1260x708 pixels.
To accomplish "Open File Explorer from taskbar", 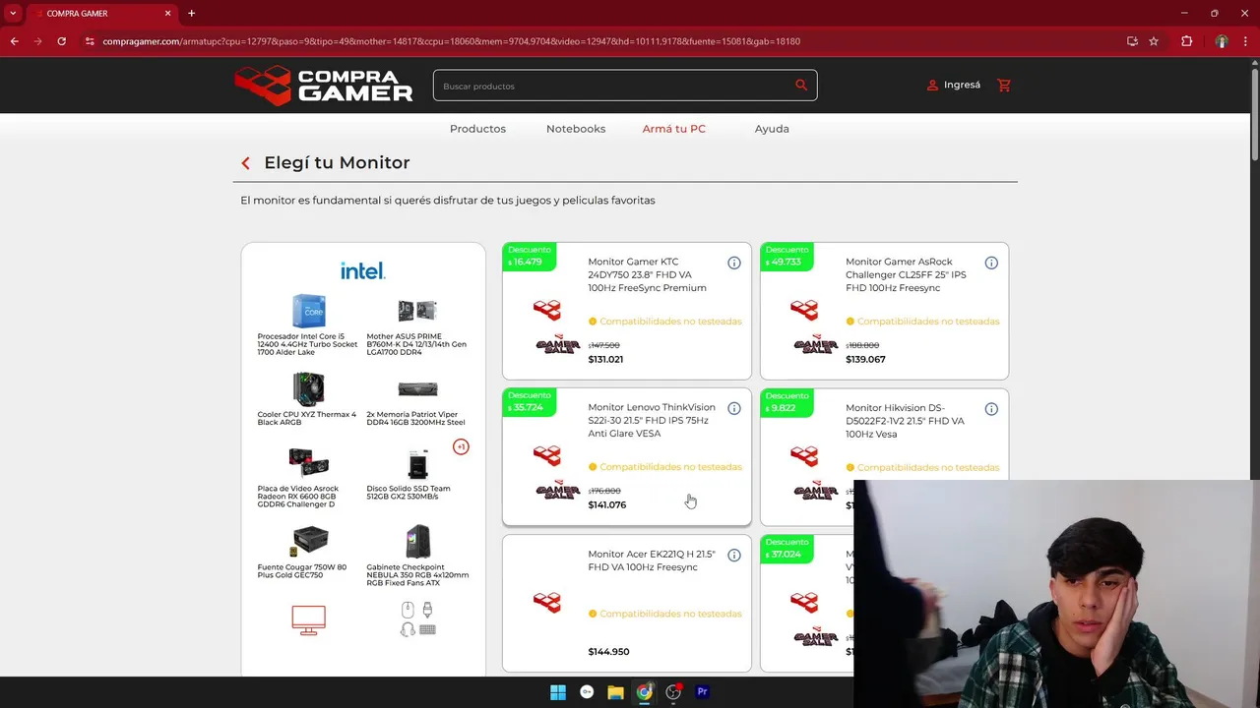I will click(615, 692).
